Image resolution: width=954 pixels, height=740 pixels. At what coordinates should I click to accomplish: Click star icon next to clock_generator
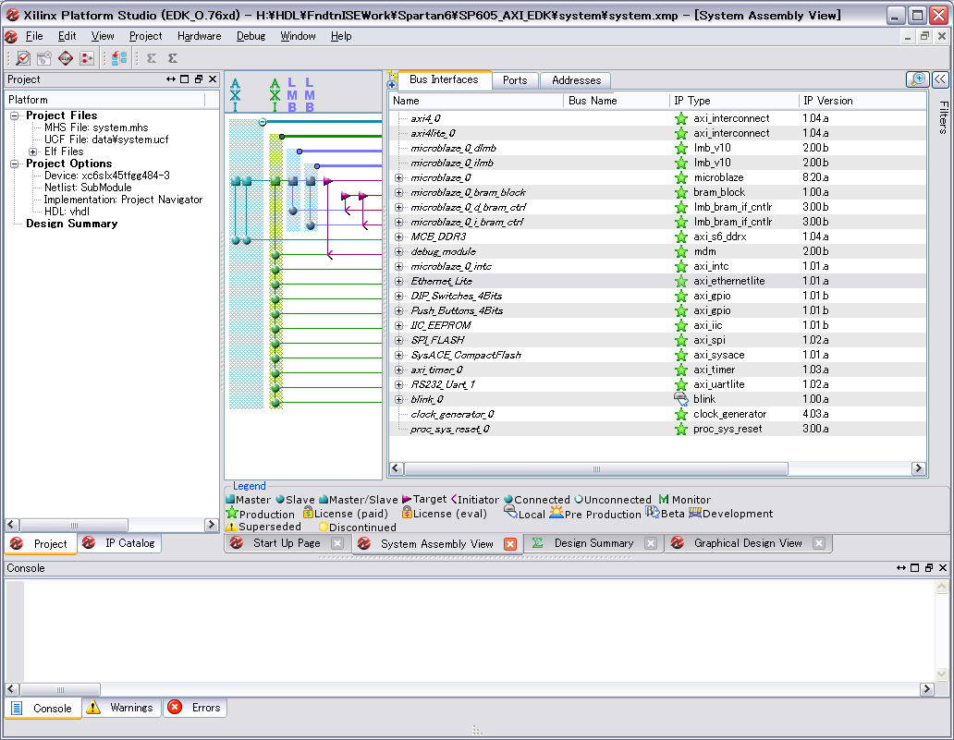coord(681,414)
